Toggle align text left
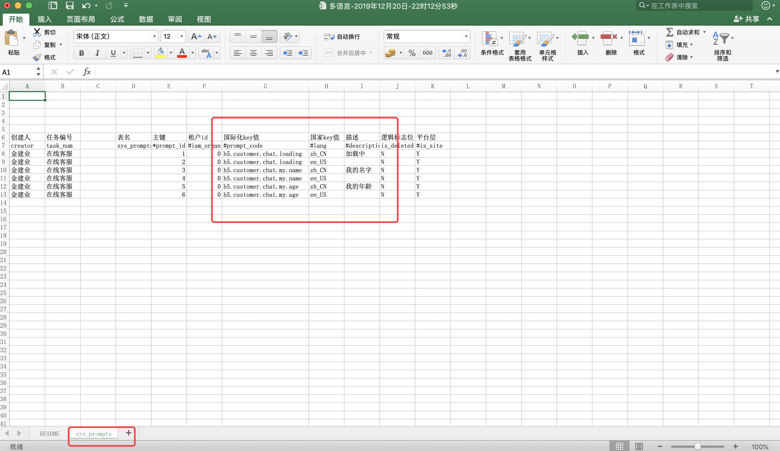 [237, 53]
